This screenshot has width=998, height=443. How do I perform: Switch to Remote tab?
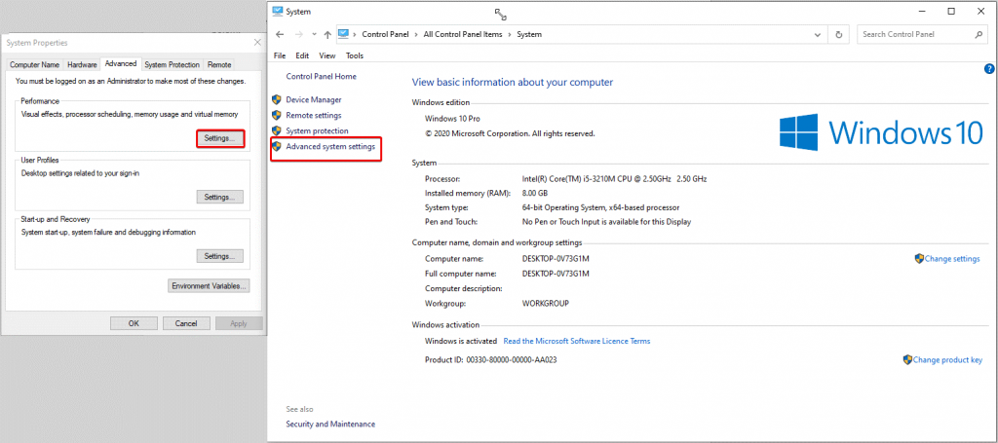(x=219, y=65)
